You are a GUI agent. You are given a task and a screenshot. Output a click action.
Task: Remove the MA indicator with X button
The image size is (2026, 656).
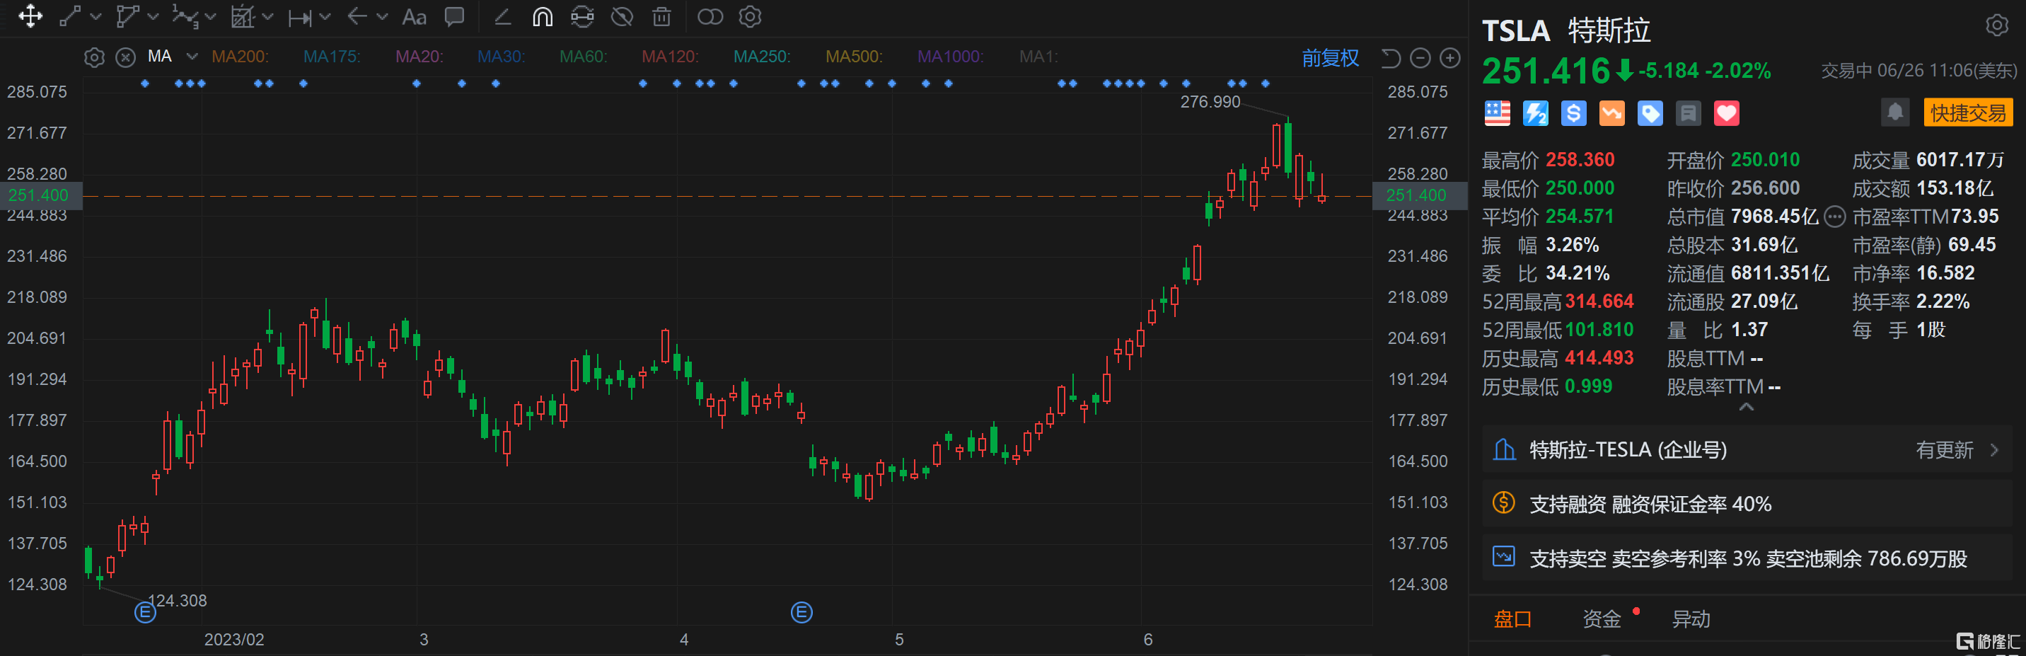125,57
